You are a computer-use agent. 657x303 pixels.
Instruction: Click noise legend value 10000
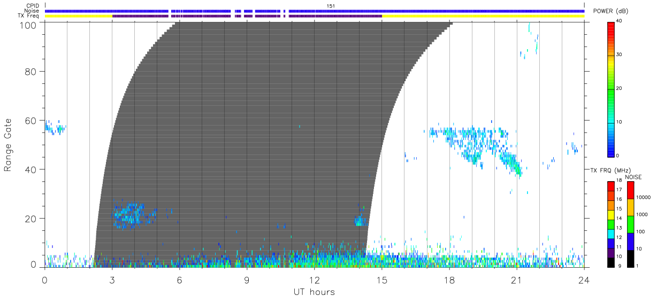tap(643, 198)
